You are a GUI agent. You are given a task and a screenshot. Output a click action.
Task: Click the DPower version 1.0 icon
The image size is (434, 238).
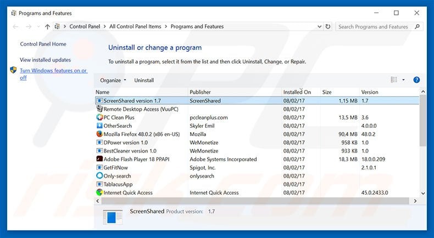coord(99,143)
